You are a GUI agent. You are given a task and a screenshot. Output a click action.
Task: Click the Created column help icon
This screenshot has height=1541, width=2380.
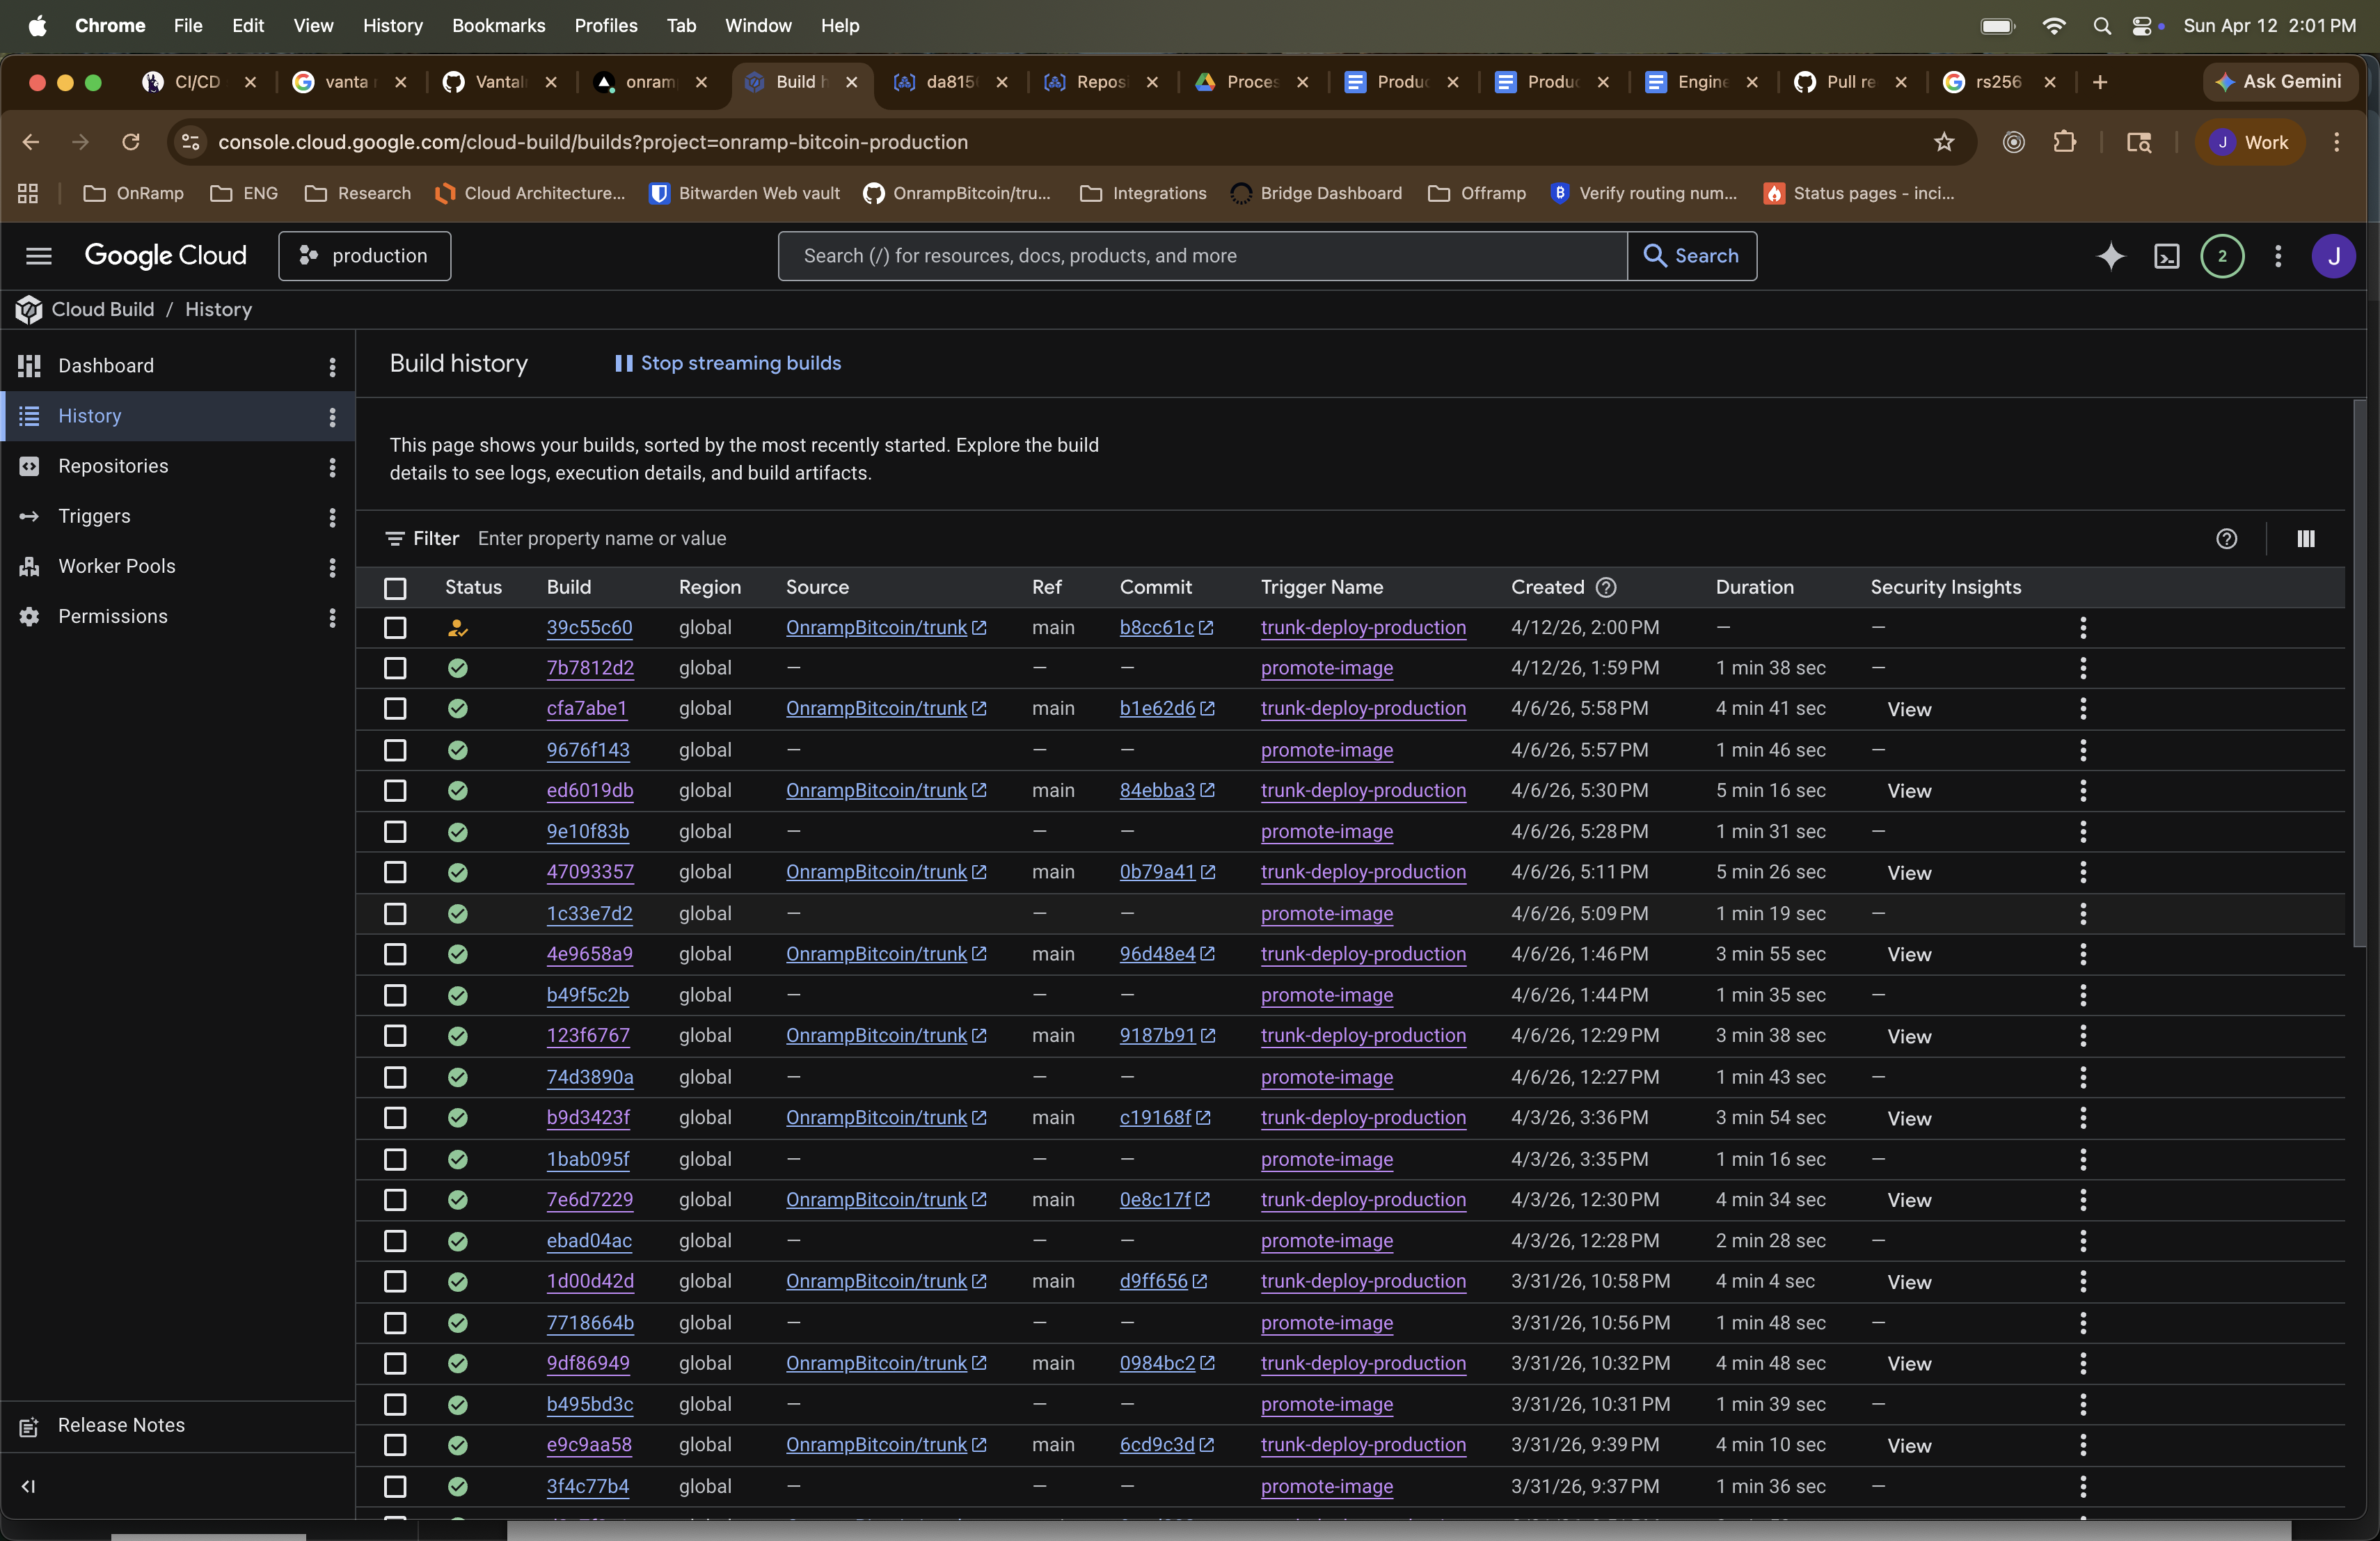click(1606, 587)
